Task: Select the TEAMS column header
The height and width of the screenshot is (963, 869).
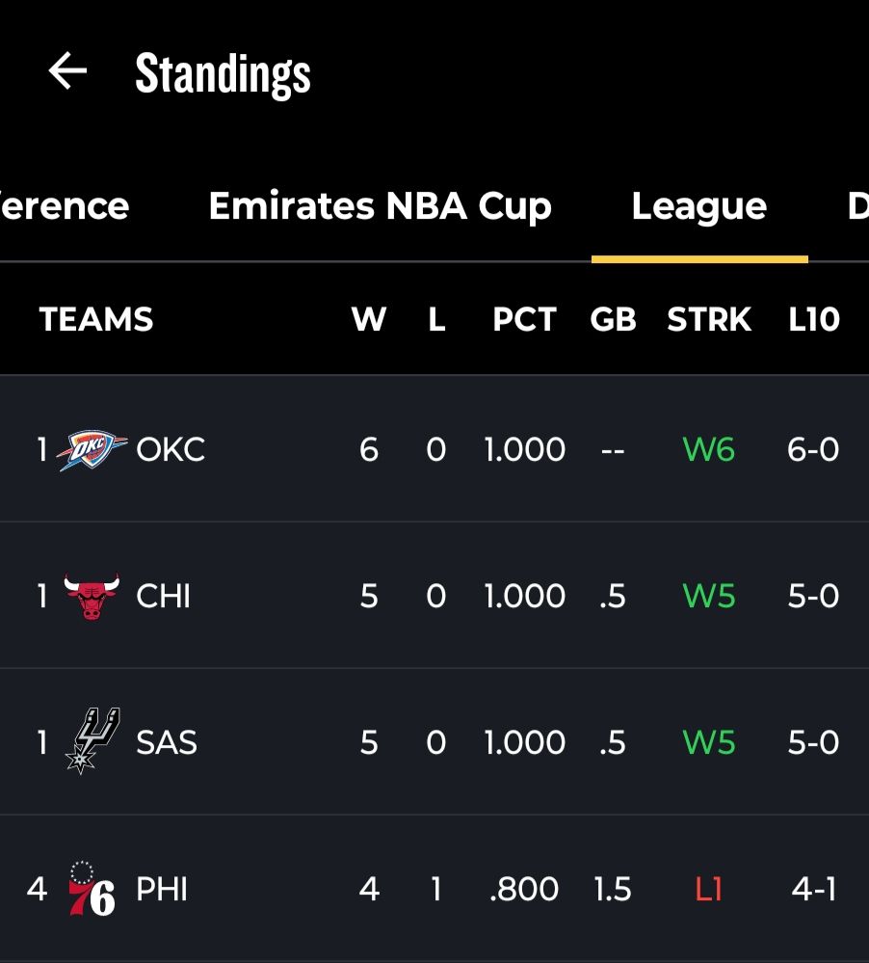Action: (x=96, y=319)
